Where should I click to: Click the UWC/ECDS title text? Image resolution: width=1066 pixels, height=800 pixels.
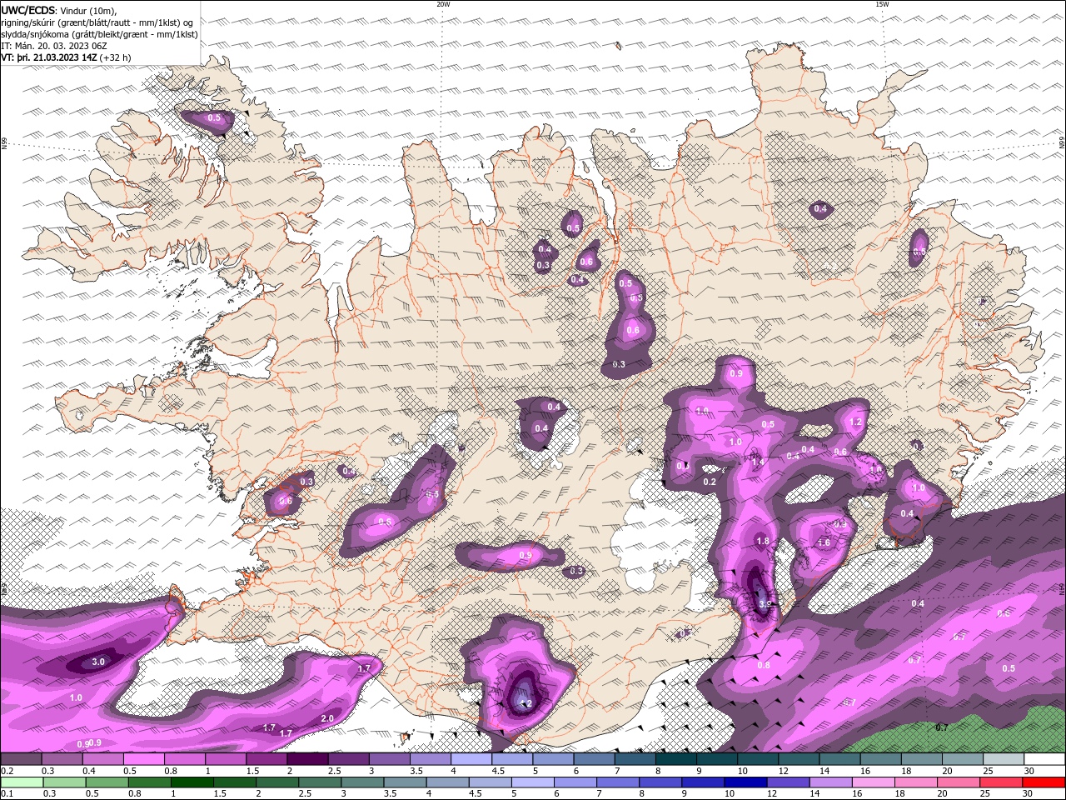pyautogui.click(x=28, y=10)
